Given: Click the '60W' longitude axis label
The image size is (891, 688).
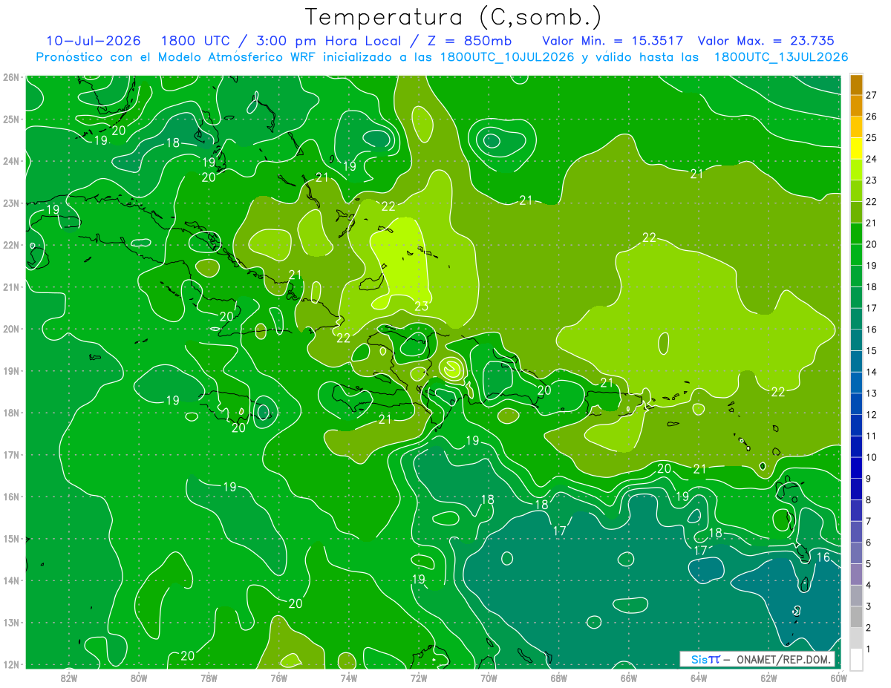Looking at the screenshot, I should pyautogui.click(x=838, y=677).
